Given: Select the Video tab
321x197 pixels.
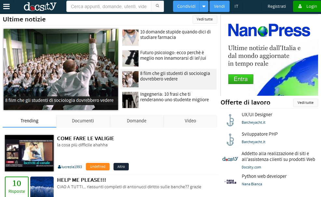Looking at the screenshot, I should click(x=190, y=121).
